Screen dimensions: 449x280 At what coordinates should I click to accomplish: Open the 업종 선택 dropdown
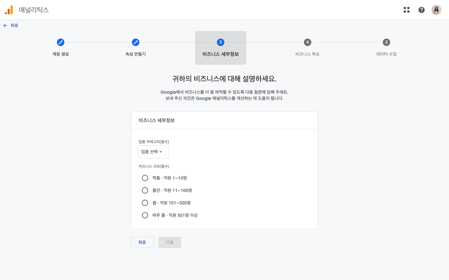(x=153, y=152)
